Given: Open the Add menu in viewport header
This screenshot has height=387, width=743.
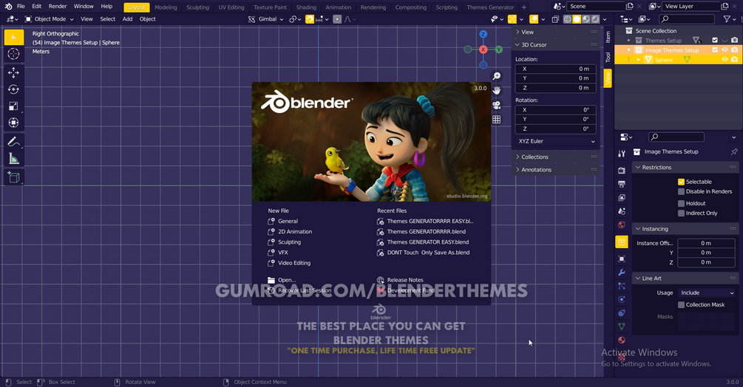Looking at the screenshot, I should pos(127,19).
